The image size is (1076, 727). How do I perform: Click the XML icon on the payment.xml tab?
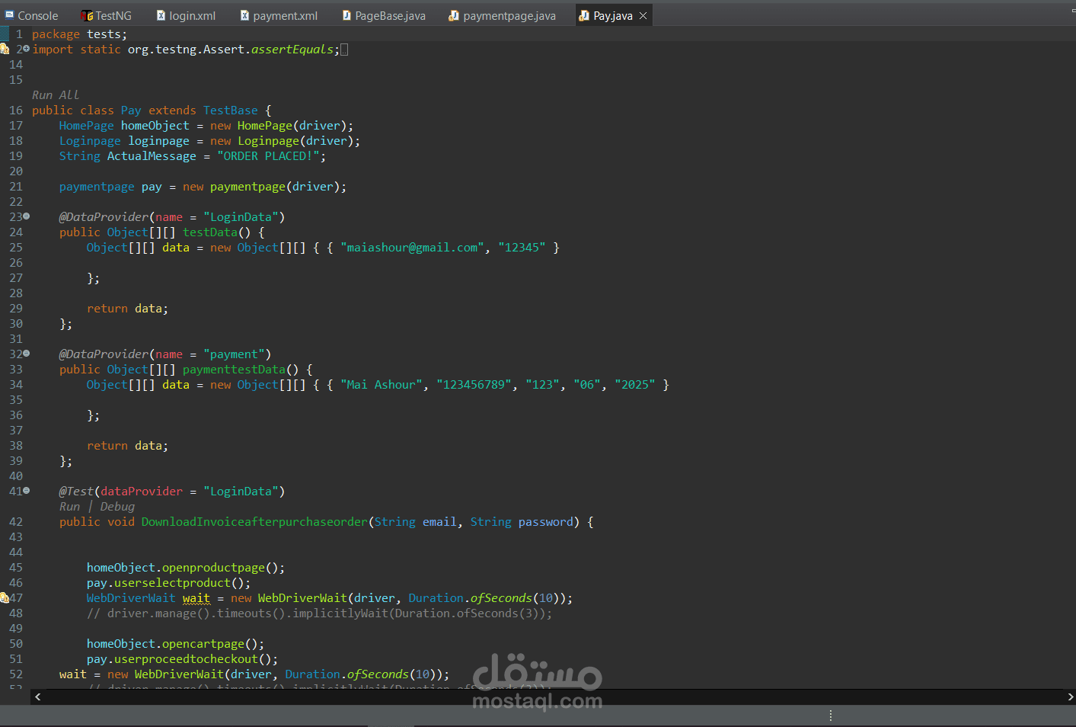(244, 14)
